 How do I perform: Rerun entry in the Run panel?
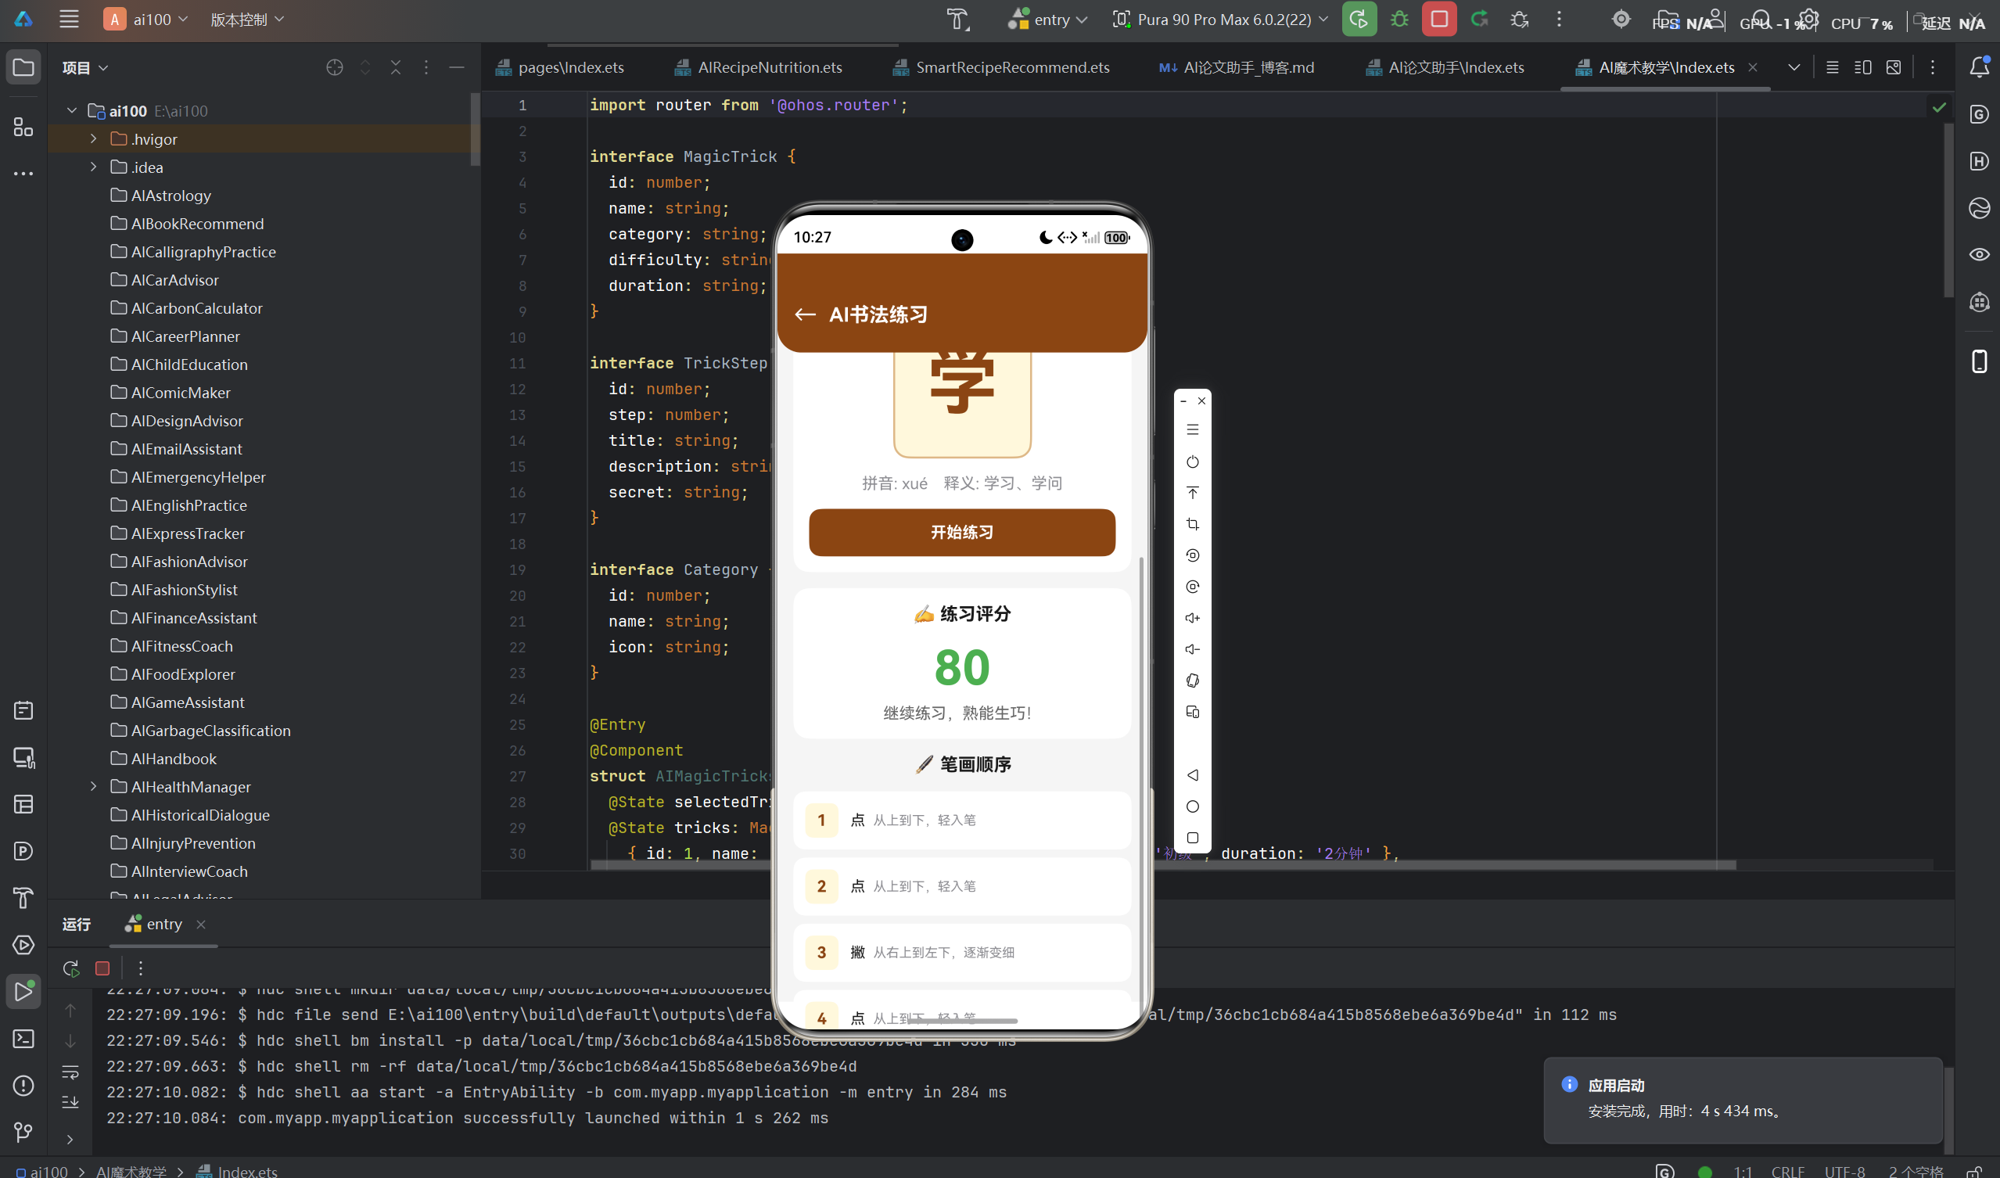(x=70, y=968)
